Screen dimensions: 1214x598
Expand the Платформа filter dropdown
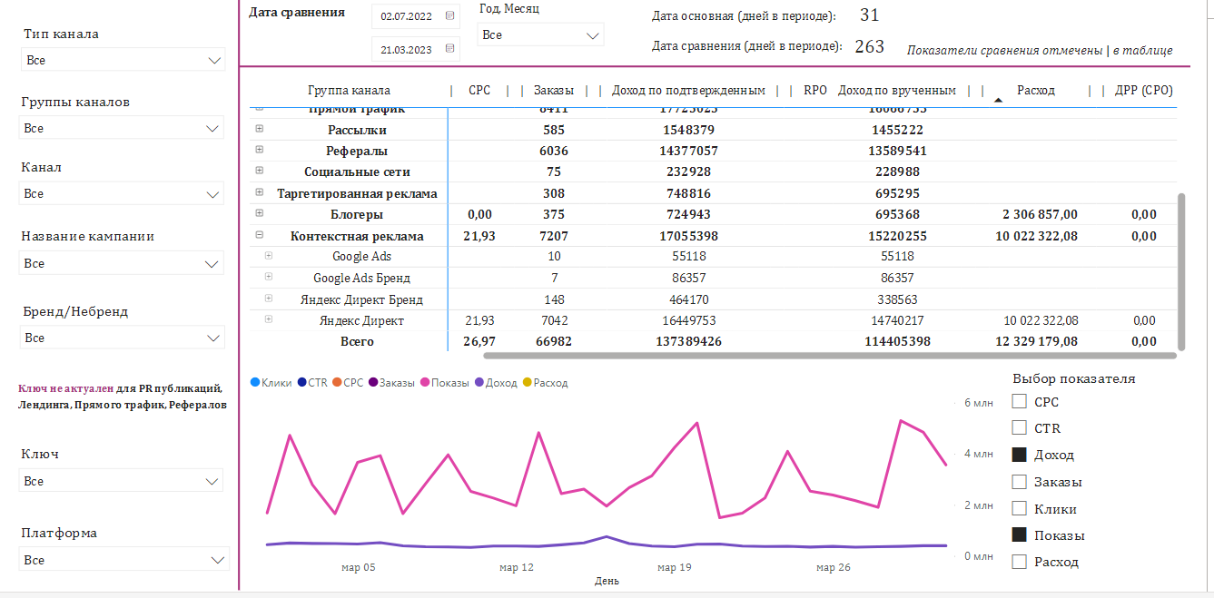coord(124,560)
